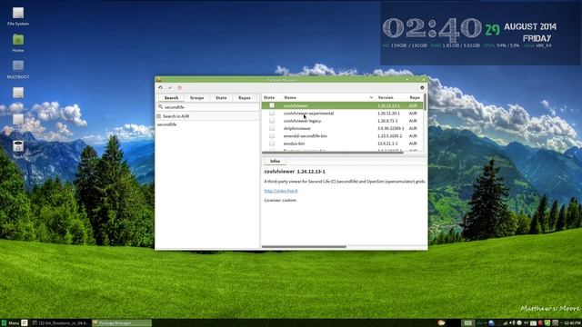Click the Repo column header
Image resolution: width=582 pixels, height=327 pixels.
click(x=415, y=97)
